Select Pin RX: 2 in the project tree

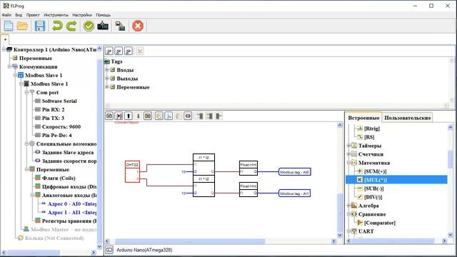53,109
